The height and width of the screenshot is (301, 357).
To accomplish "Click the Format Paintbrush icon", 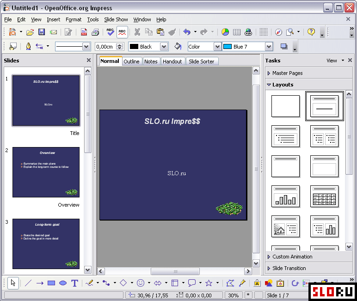I will coord(172,32).
